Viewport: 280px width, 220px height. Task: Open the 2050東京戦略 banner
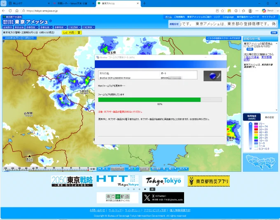(x=72, y=181)
